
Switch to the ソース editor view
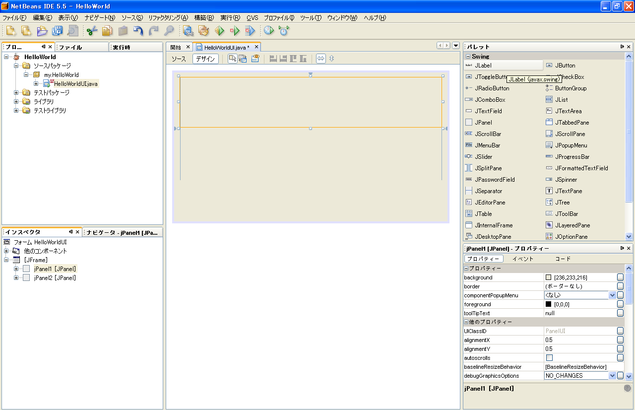click(179, 59)
